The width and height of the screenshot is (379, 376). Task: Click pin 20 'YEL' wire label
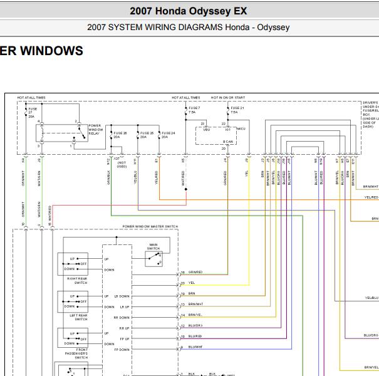pyautogui.click(x=192, y=283)
